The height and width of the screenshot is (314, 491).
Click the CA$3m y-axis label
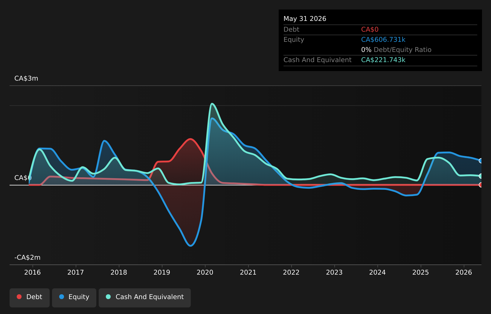point(26,78)
